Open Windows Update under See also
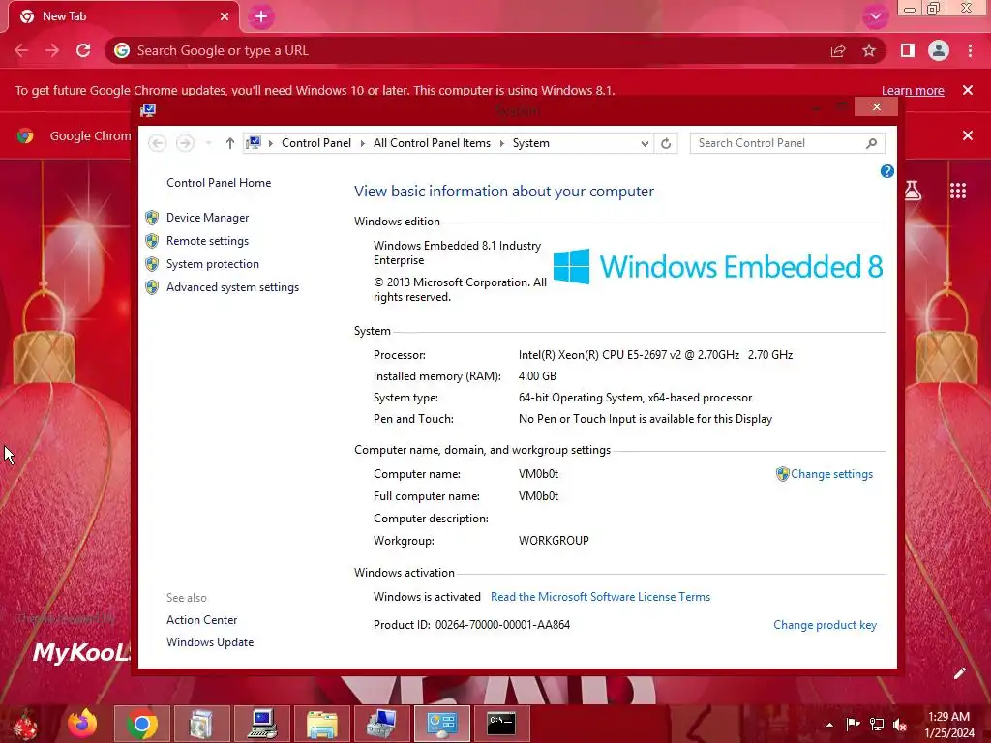 210,642
